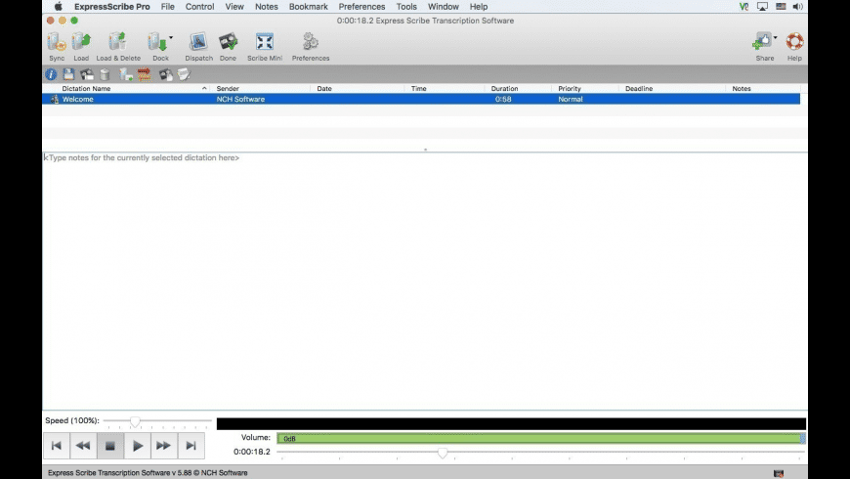850x479 pixels.
Task: Click the Rewind button
Action: [x=83, y=446]
